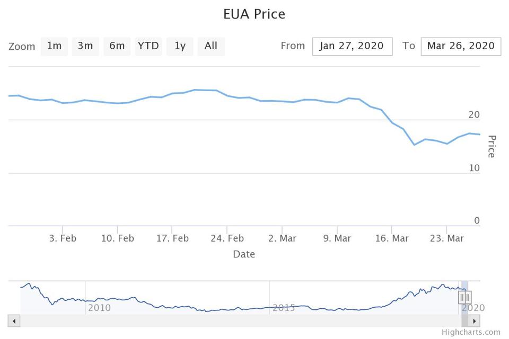Viewport: 509px width, 339px height.
Task: Grab the left navigator range handle
Action: click(x=462, y=297)
